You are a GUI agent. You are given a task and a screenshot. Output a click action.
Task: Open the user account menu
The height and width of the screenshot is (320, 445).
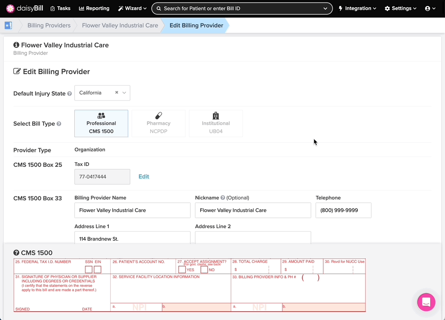(x=430, y=8)
